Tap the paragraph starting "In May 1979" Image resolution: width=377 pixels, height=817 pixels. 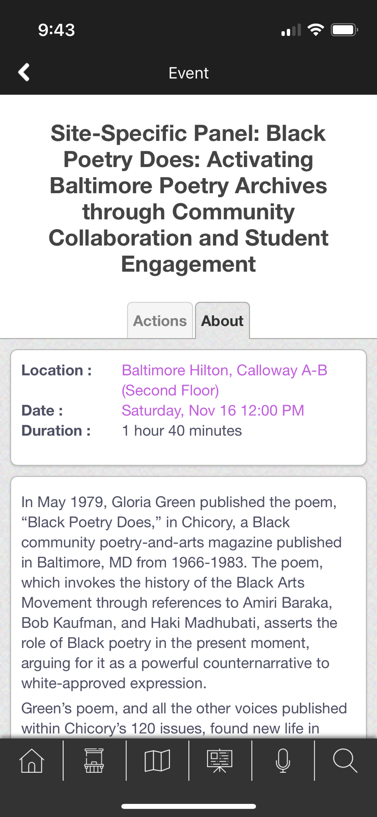182,592
